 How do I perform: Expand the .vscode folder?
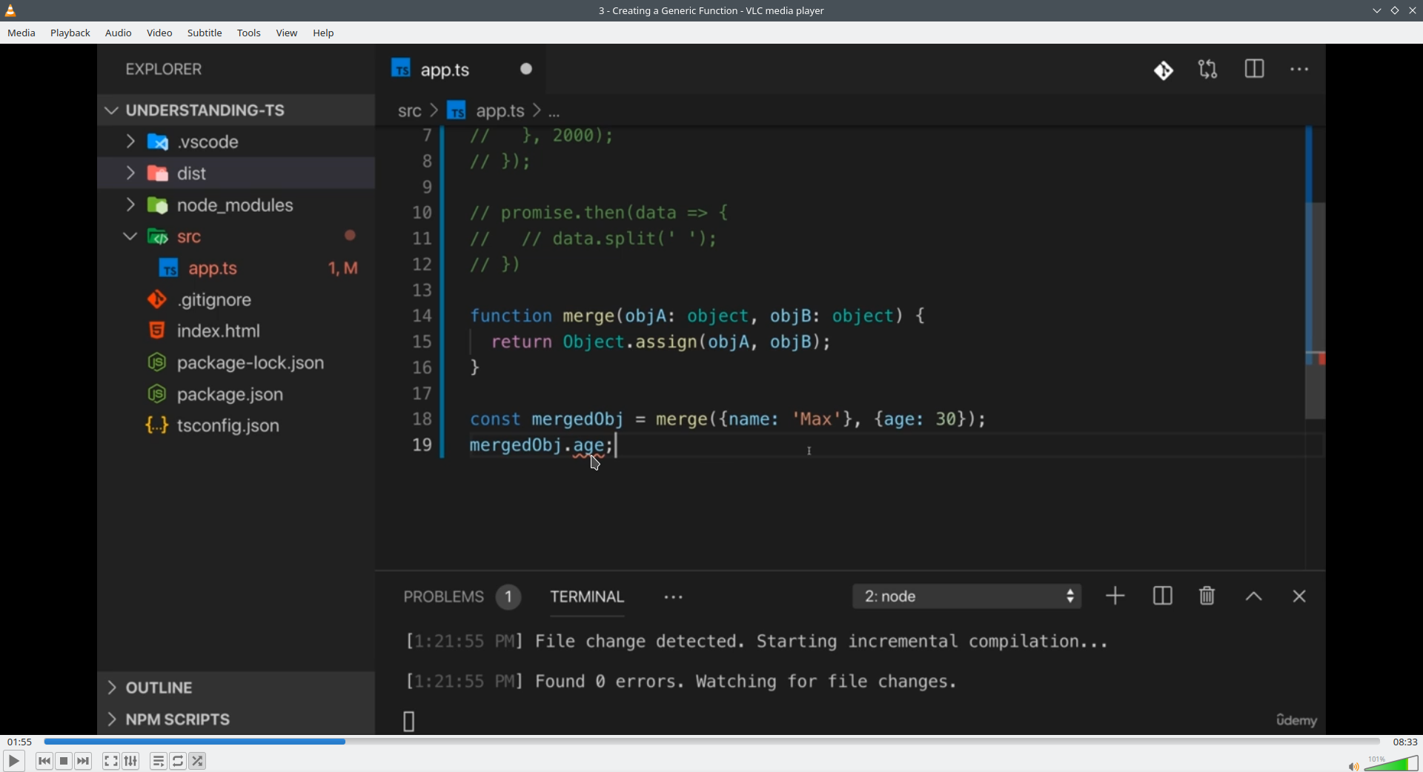coord(237,142)
